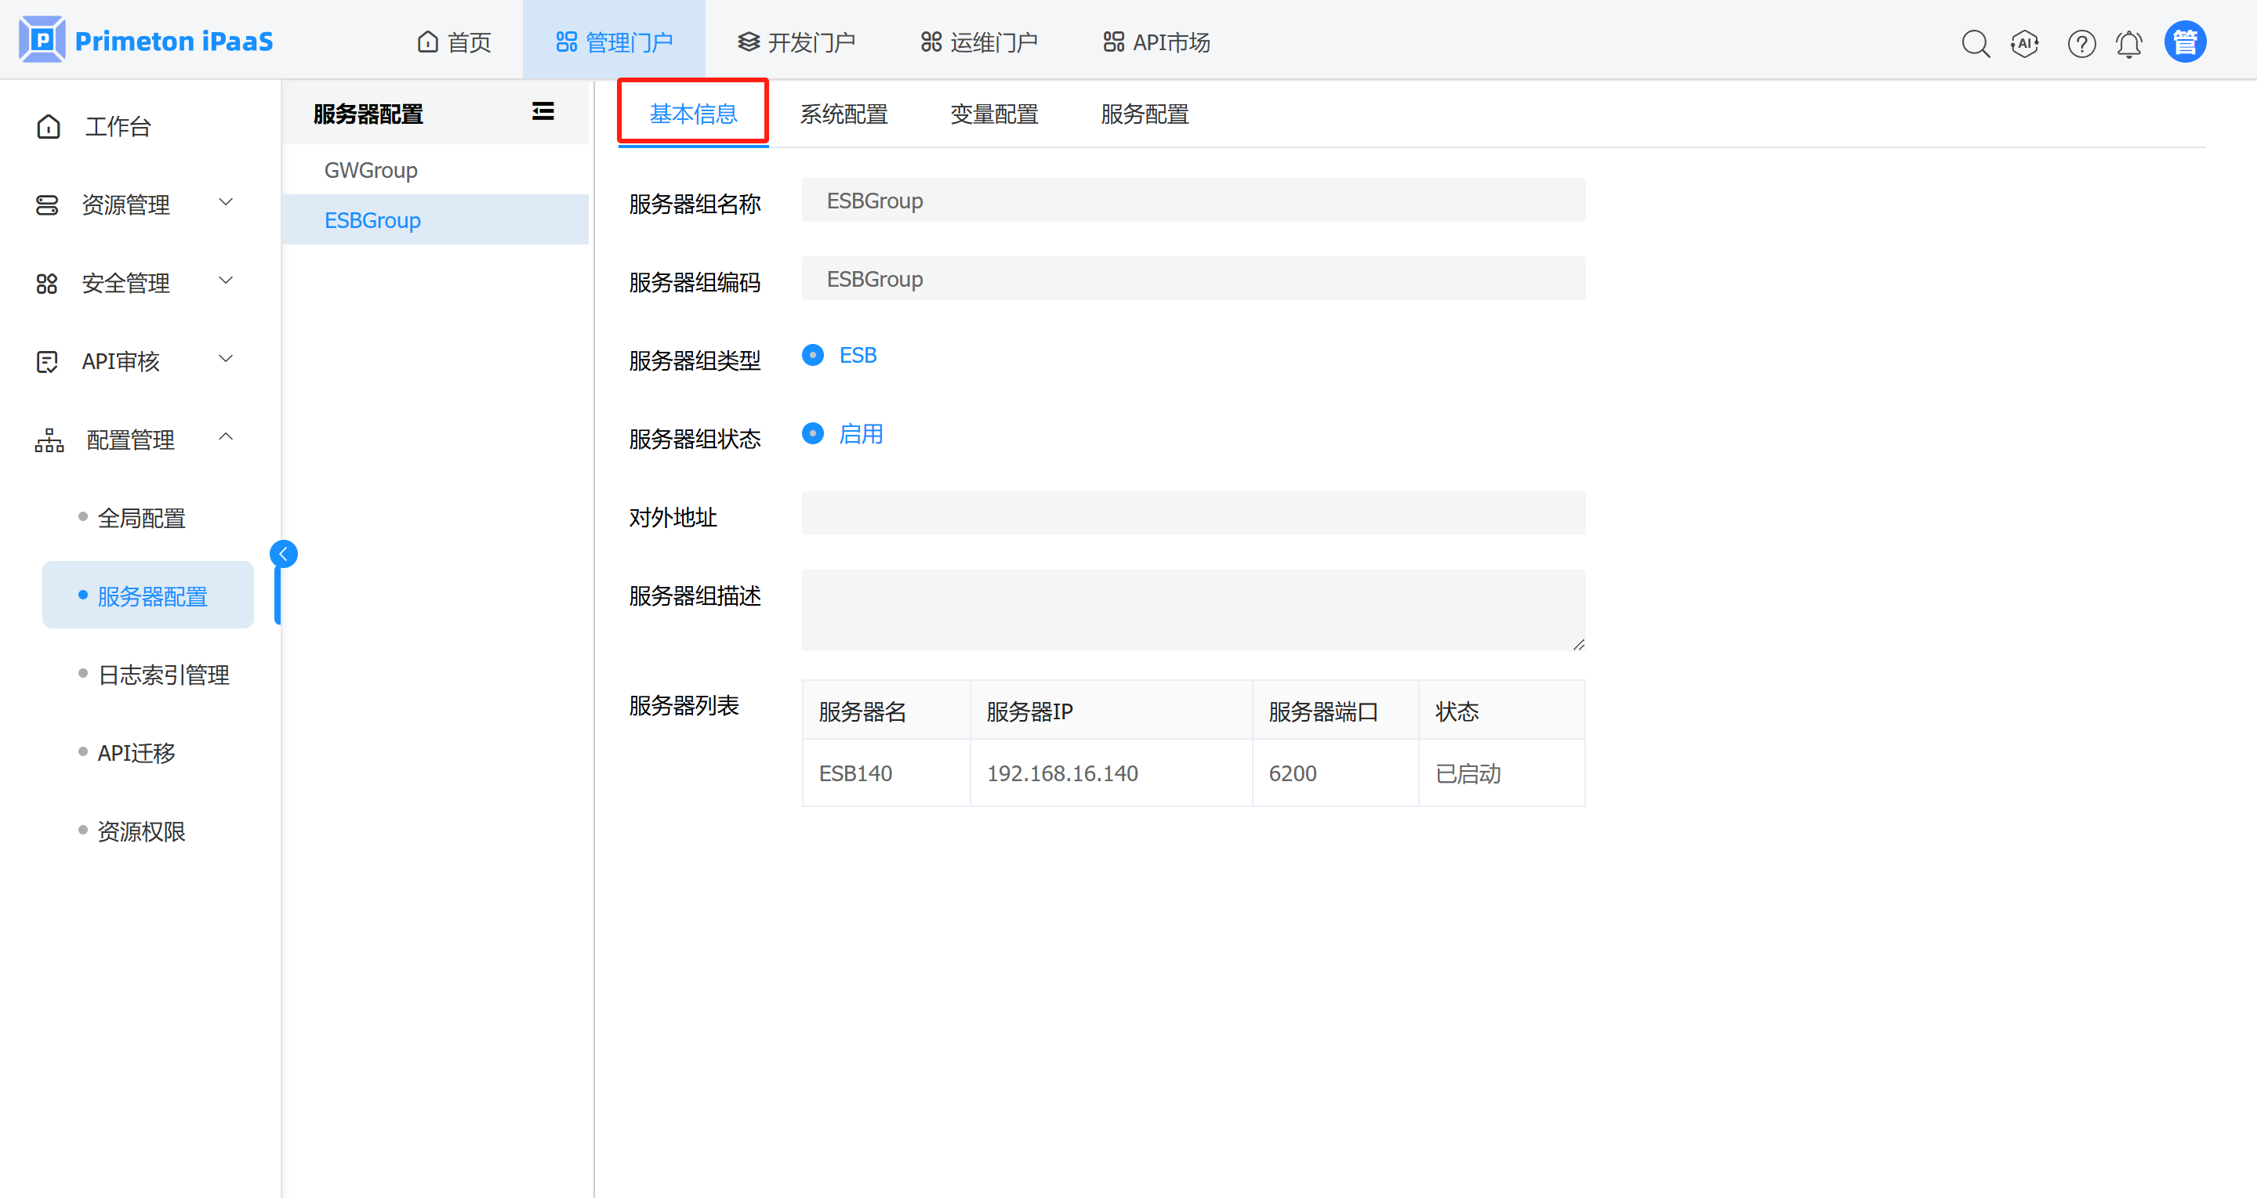Click the search magnifier icon

[x=1975, y=43]
